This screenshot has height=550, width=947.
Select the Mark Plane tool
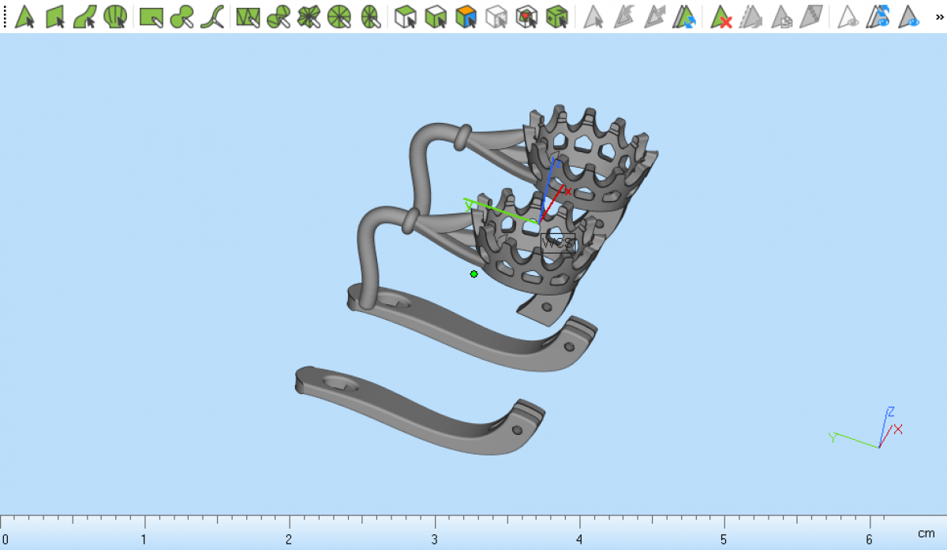tap(54, 17)
